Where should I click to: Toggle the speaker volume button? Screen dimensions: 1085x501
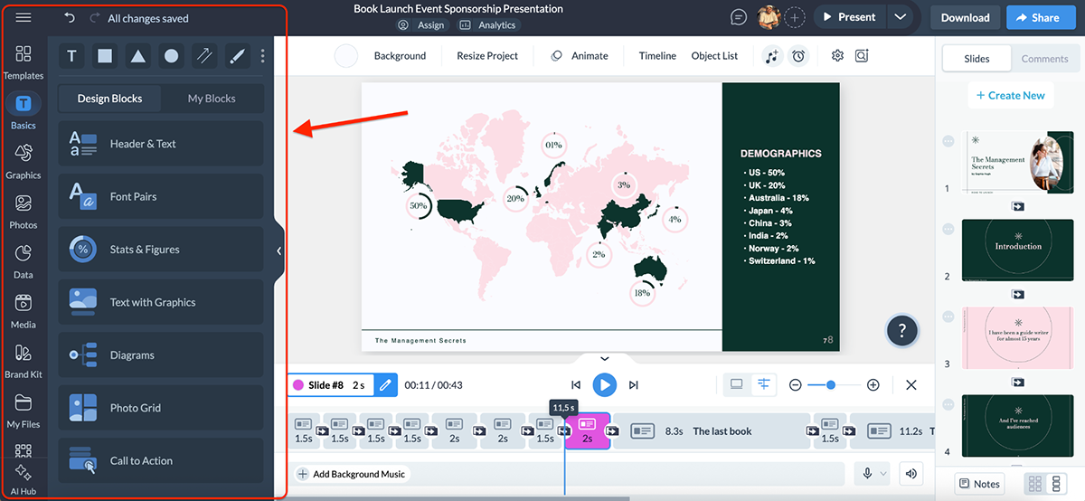click(911, 473)
